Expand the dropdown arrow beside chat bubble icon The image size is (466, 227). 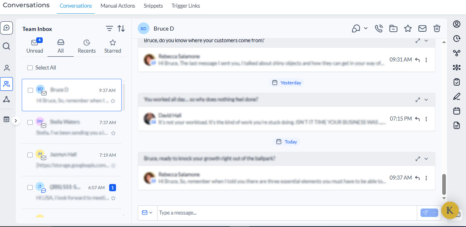pyautogui.click(x=366, y=28)
